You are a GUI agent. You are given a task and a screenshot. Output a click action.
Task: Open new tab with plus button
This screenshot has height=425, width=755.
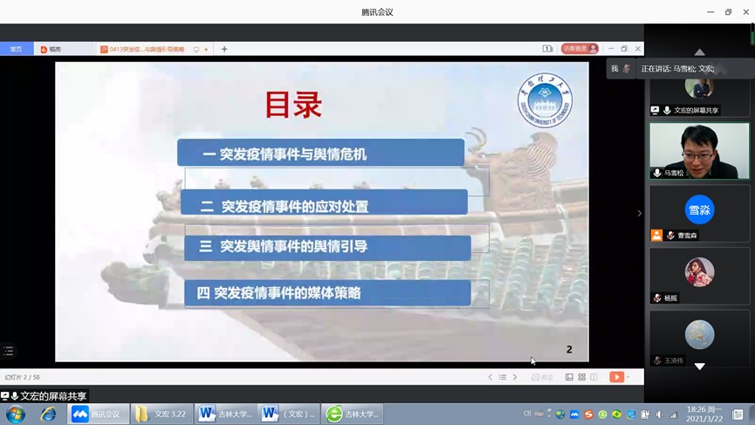[224, 50]
